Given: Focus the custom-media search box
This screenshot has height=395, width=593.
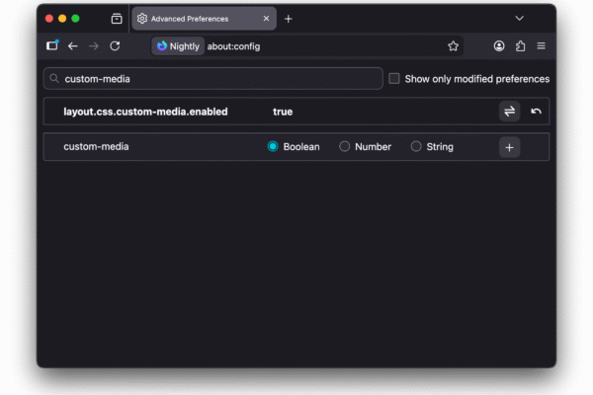Looking at the screenshot, I should tap(213, 79).
